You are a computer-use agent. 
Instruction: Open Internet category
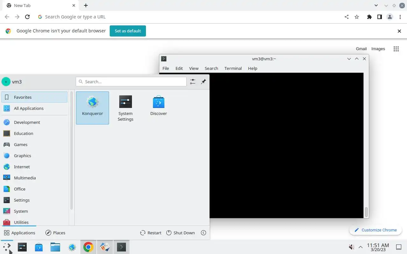[34, 167]
